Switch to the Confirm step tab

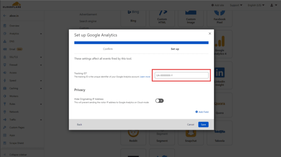(108, 49)
